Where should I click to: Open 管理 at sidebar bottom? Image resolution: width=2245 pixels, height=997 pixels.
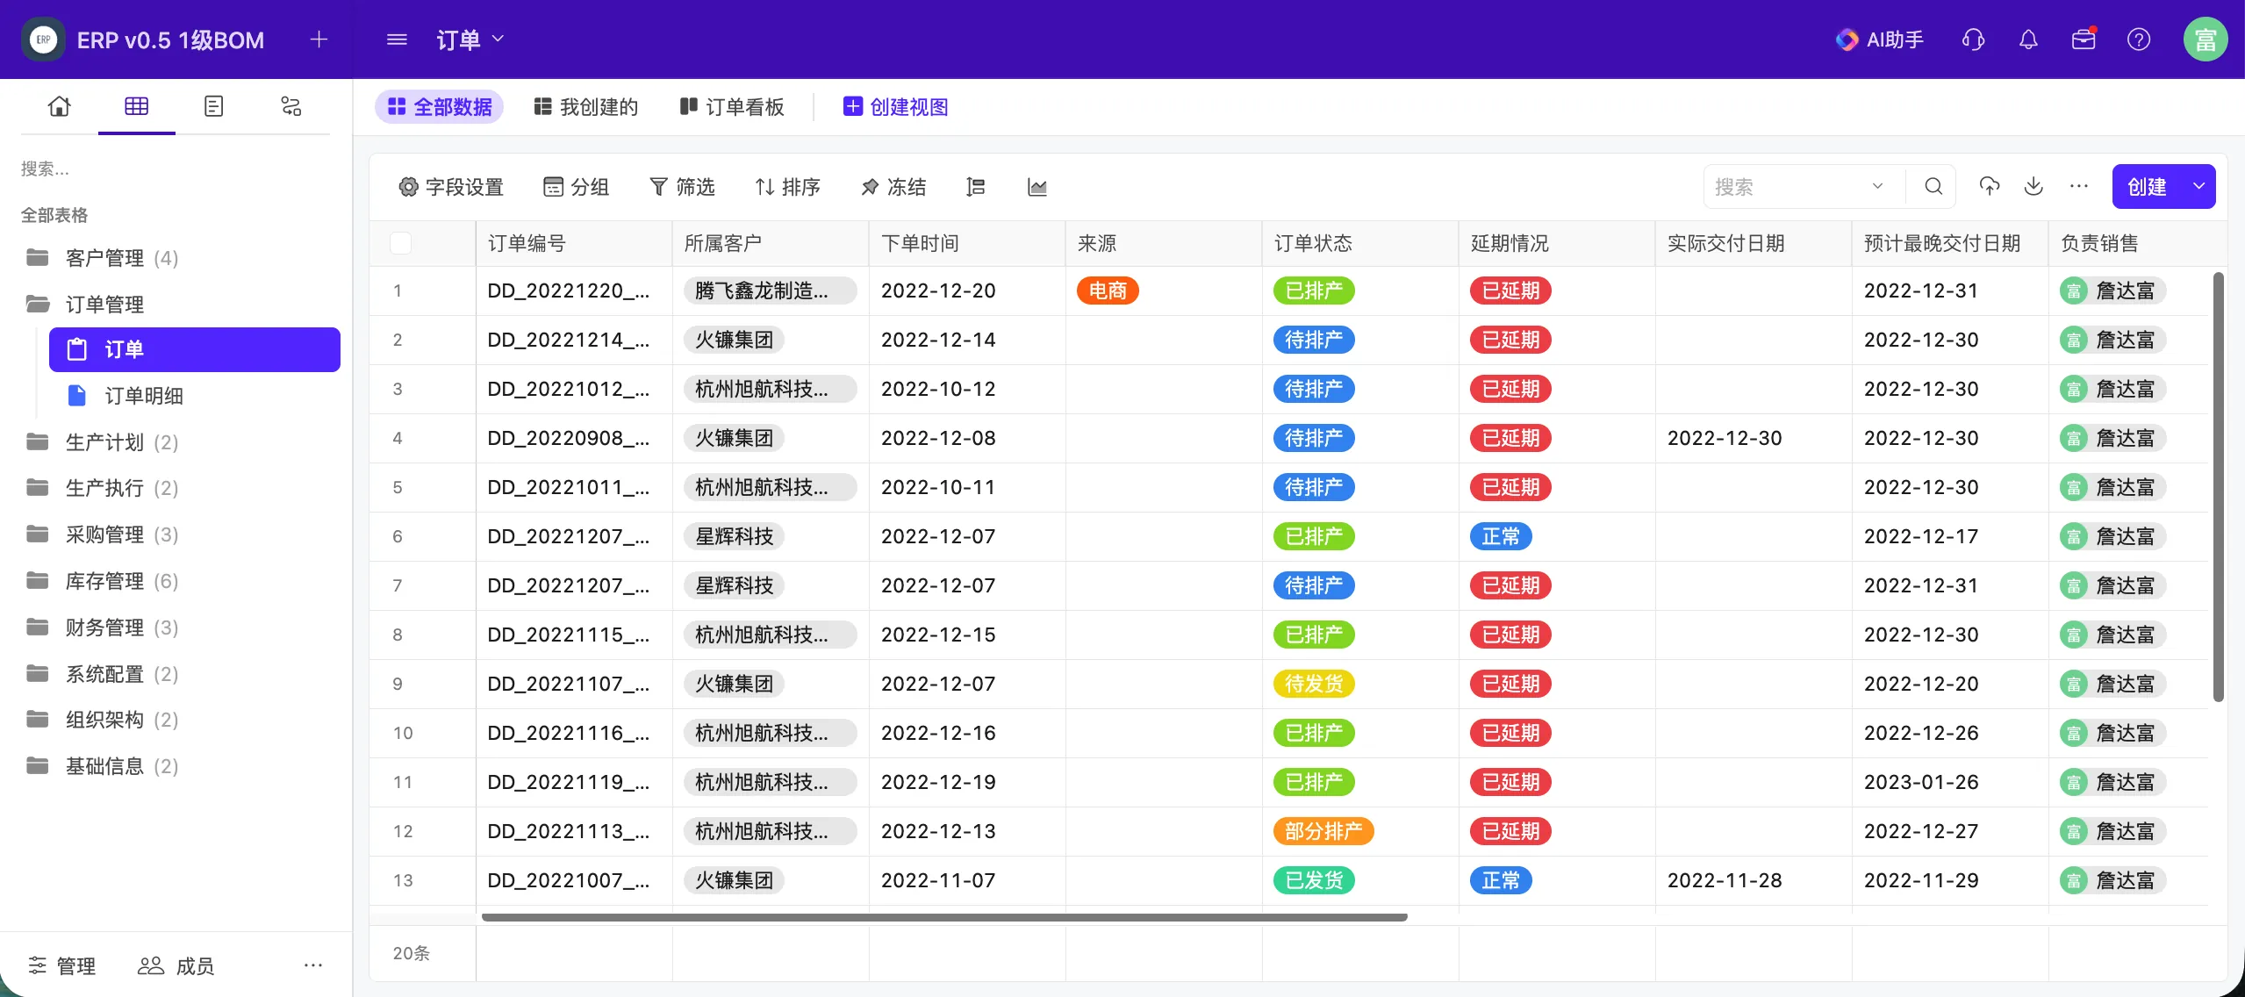pos(61,965)
